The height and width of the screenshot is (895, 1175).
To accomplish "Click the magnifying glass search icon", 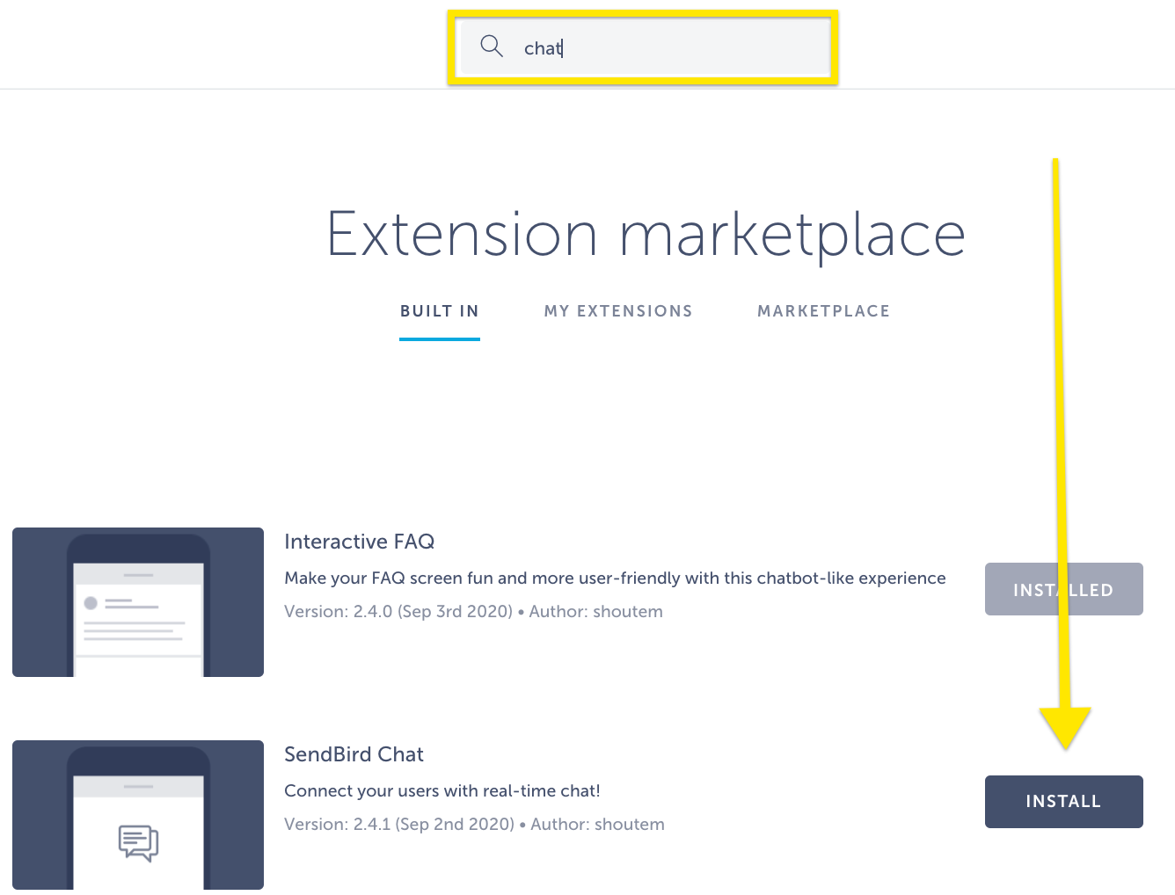I will coord(491,47).
